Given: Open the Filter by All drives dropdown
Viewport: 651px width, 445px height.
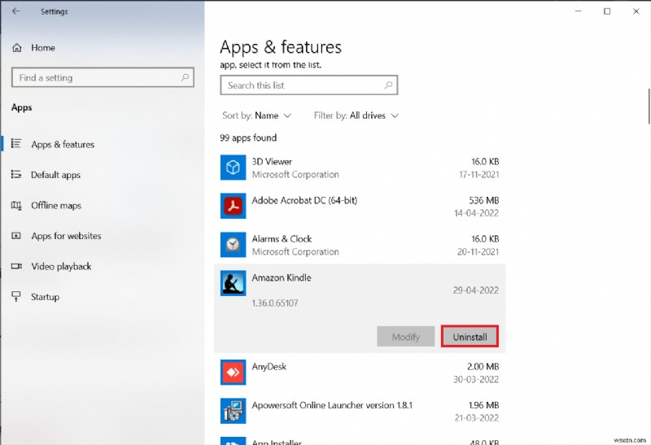Looking at the screenshot, I should [x=356, y=116].
